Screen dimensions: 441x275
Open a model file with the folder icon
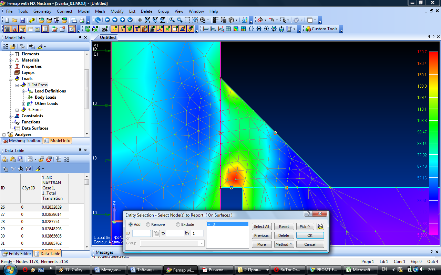(15, 20)
